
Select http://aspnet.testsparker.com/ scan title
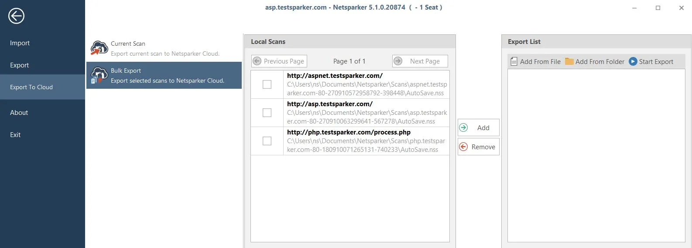(x=335, y=76)
